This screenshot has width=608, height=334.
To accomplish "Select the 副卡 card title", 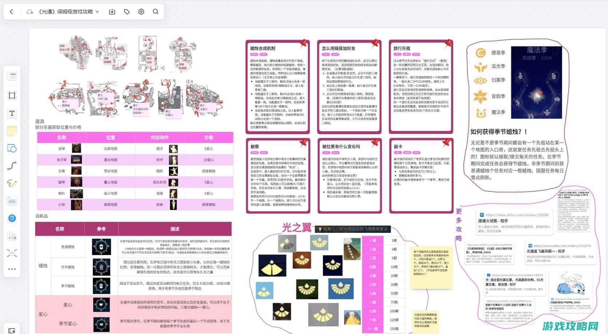I will [398, 147].
